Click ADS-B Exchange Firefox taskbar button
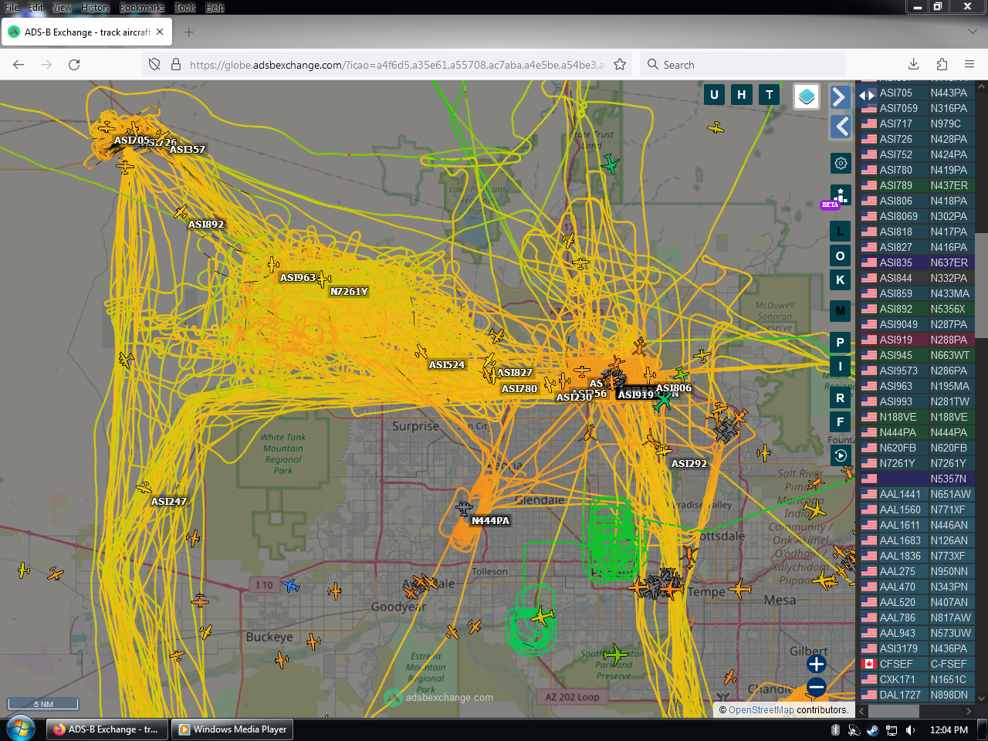The height and width of the screenshot is (741, 988). point(106,729)
